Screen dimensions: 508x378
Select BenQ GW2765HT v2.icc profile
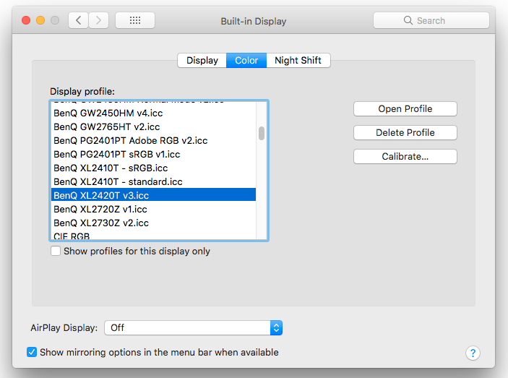154,126
